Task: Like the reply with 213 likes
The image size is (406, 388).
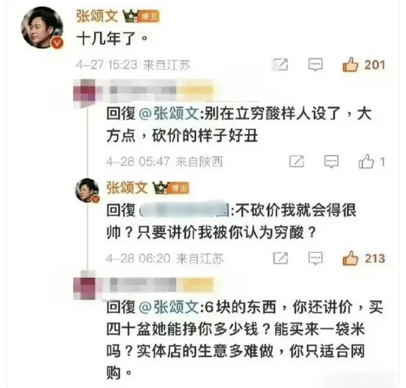Action: (350, 258)
